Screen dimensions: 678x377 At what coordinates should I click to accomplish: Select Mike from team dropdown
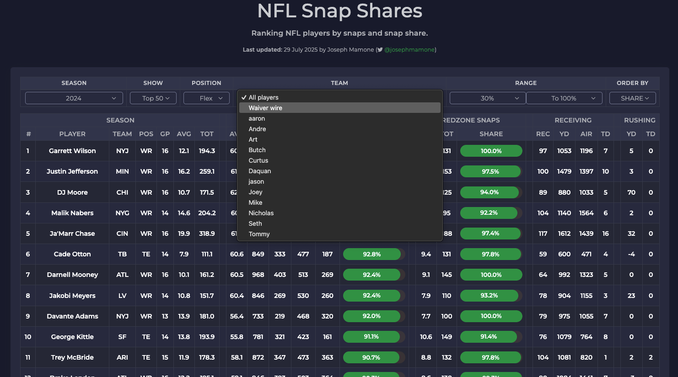coord(340,202)
